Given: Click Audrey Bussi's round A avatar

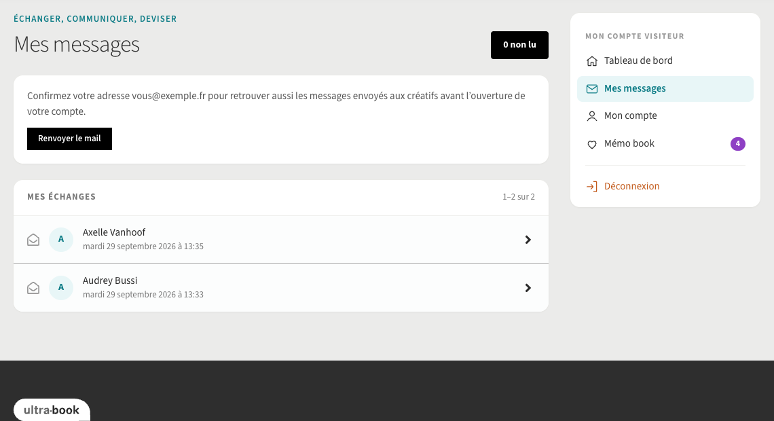Looking at the screenshot, I should click(x=61, y=288).
